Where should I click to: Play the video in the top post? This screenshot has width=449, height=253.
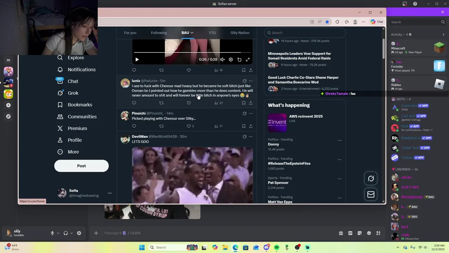point(137,59)
